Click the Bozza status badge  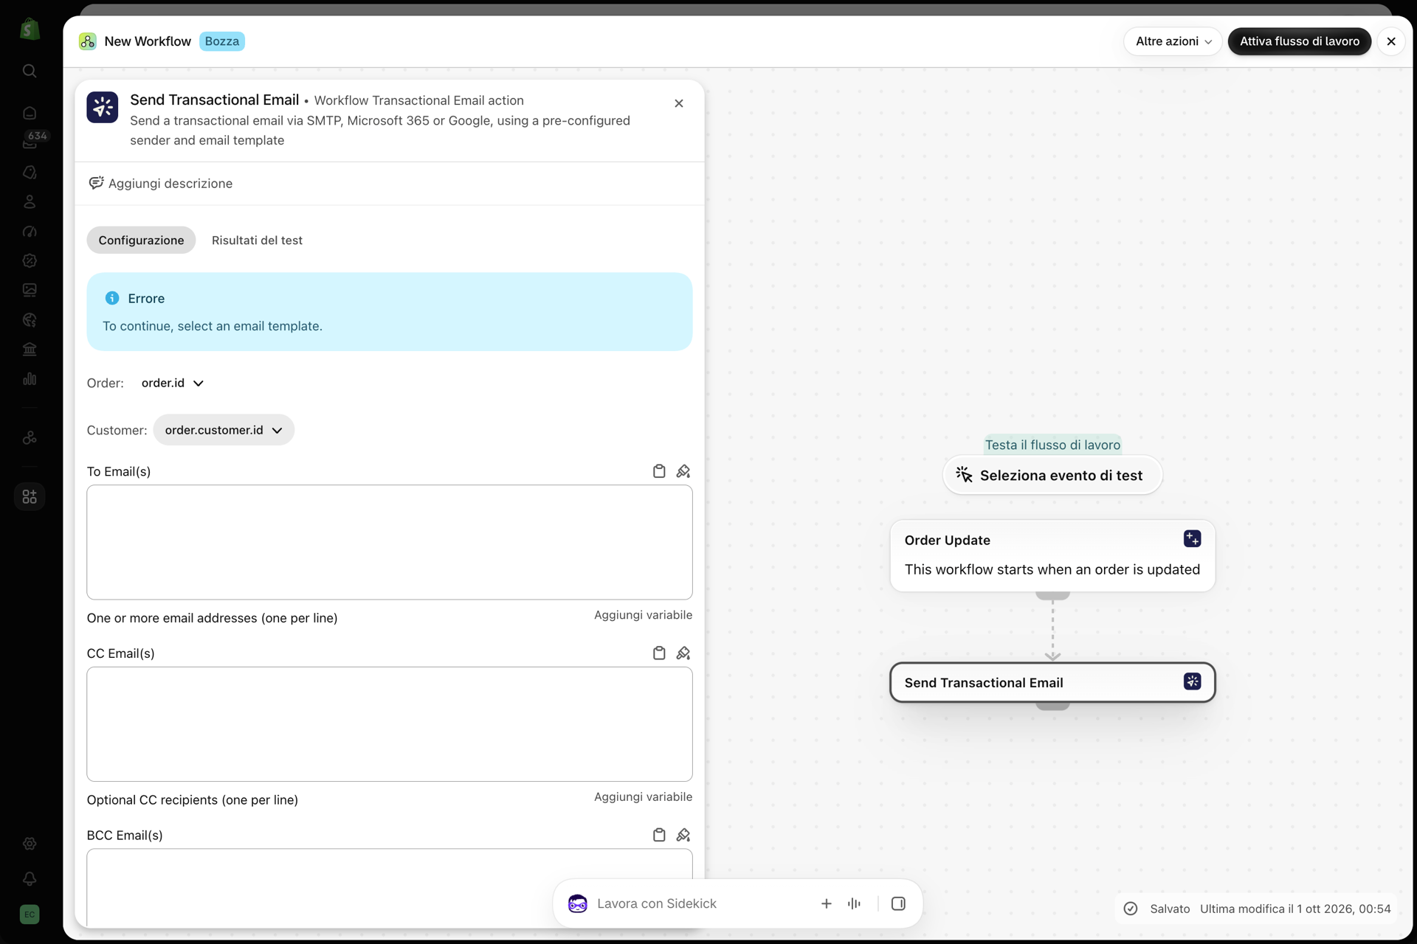(222, 41)
